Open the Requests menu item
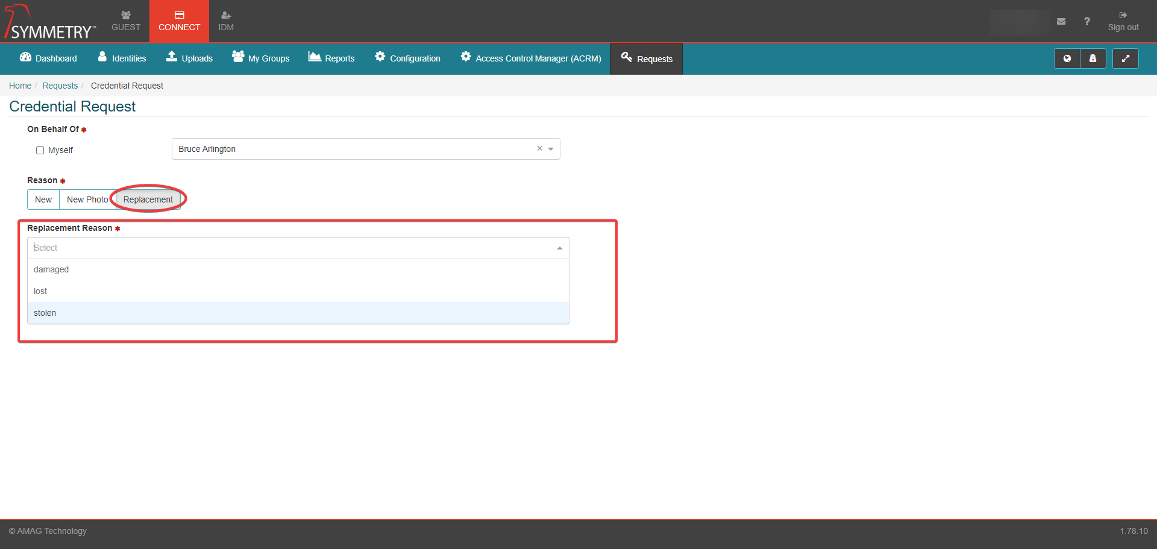 click(x=647, y=58)
